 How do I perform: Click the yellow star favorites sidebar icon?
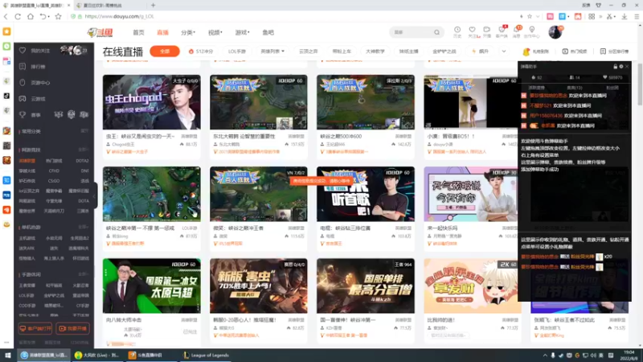(x=6, y=31)
